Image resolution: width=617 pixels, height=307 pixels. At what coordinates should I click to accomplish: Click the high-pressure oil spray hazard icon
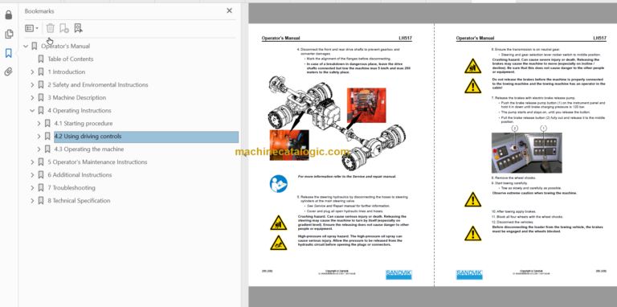[x=278, y=243]
